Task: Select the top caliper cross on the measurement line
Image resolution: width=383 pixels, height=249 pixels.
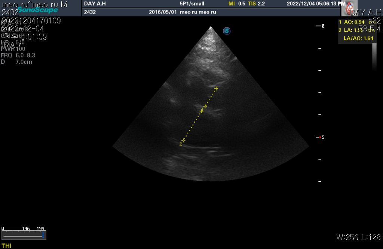Action: coord(216,89)
